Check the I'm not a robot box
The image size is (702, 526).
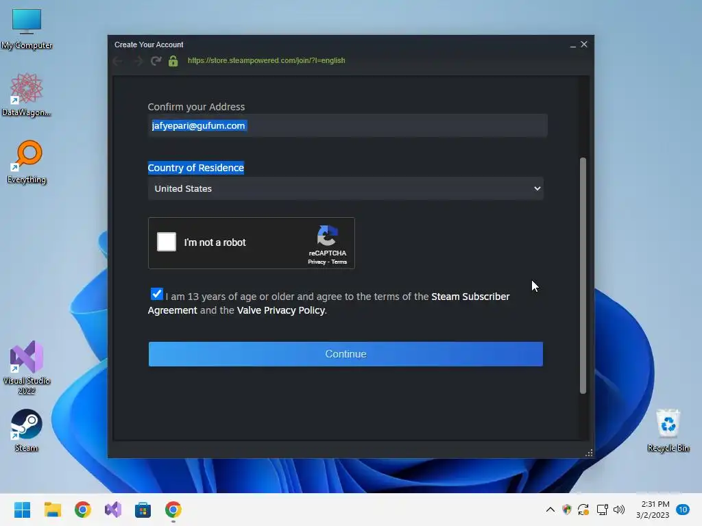point(167,242)
